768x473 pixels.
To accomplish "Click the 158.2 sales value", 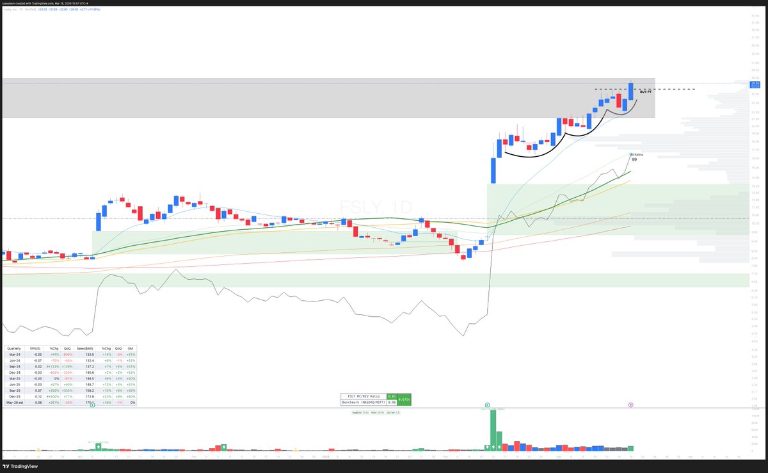I will click(x=90, y=390).
